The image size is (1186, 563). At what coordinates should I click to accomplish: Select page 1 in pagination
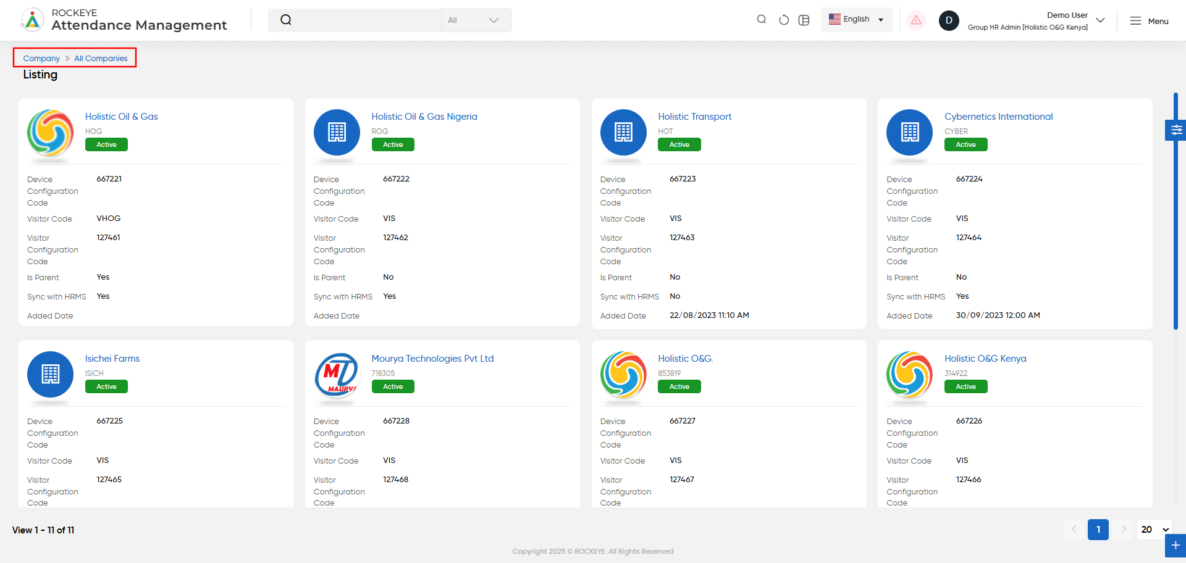[x=1098, y=530]
